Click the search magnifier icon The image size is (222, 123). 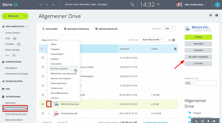tap(132, 4)
